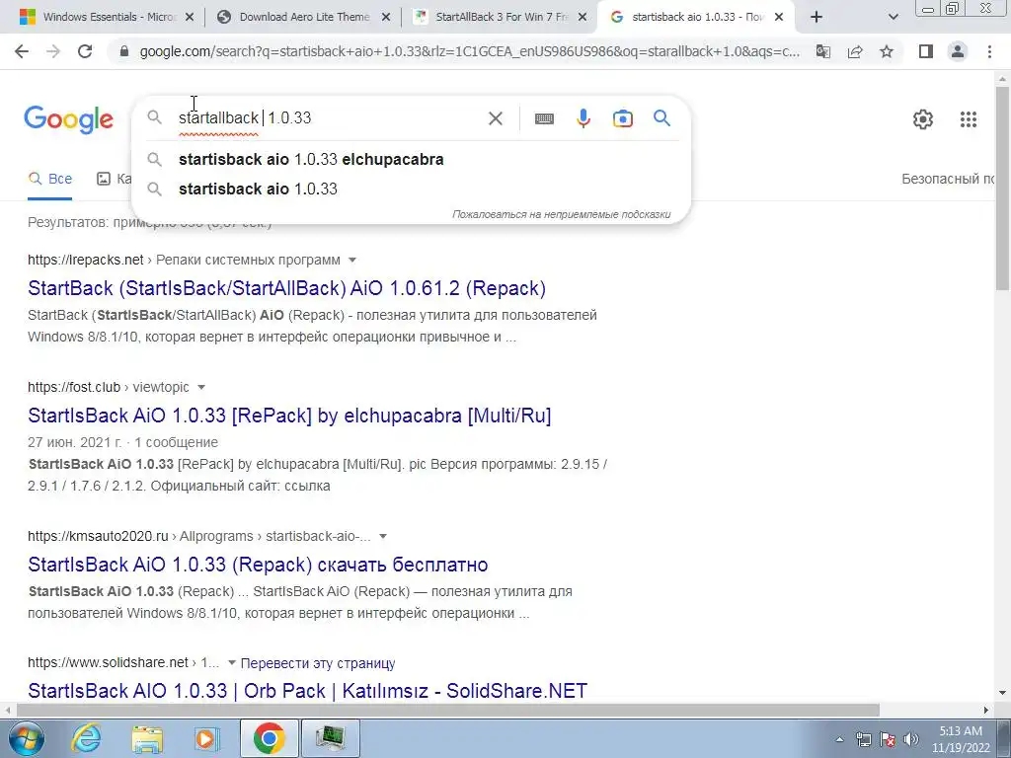Viewport: 1011px width, 758px height.
Task: Click the Chrome taskbar button
Action: point(270,738)
